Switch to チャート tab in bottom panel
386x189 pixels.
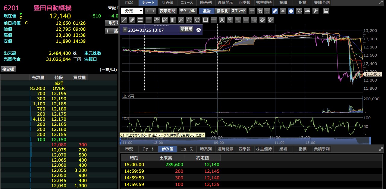tap(148, 149)
